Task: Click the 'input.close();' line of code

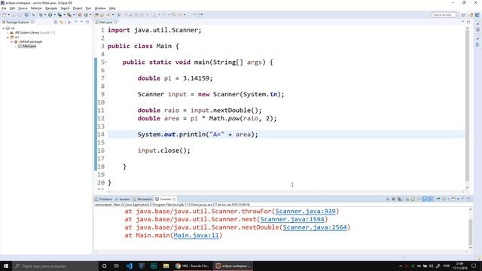Action: [164, 151]
